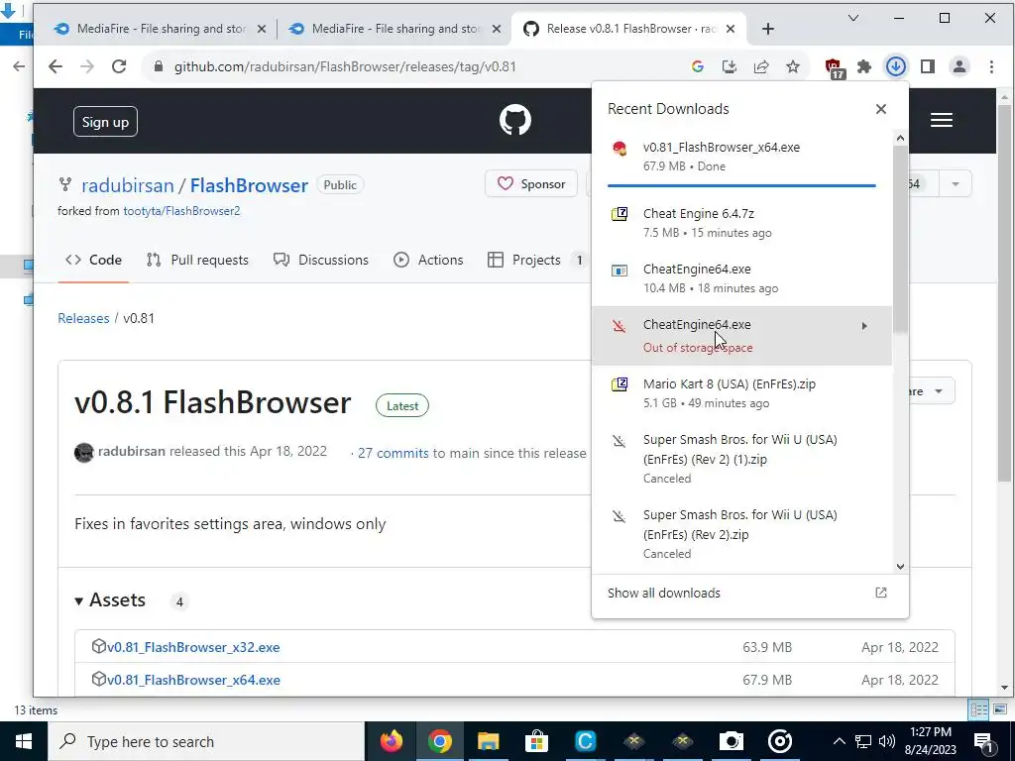Open the FlashBrowser repository link

coord(249,185)
